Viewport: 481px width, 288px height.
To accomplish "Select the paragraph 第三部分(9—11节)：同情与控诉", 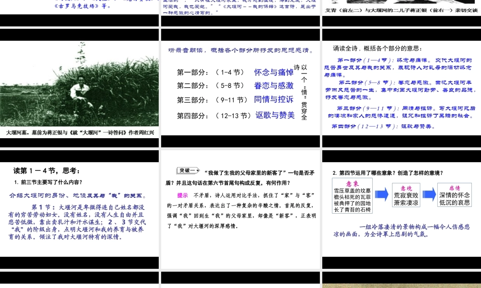I will pyautogui.click(x=401, y=112).
